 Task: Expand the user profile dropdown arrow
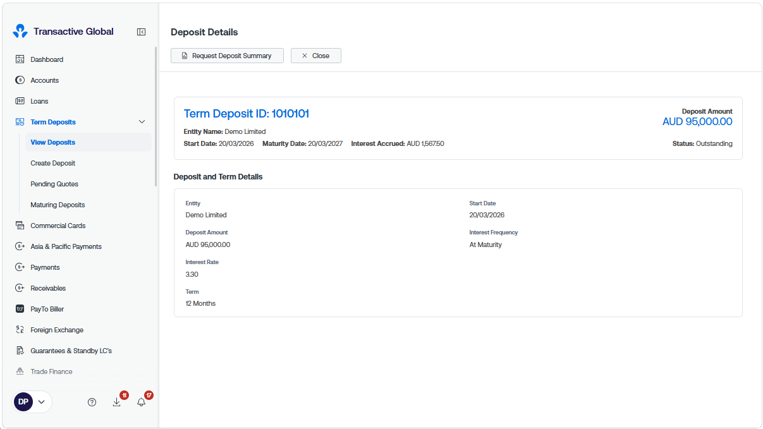pos(42,402)
